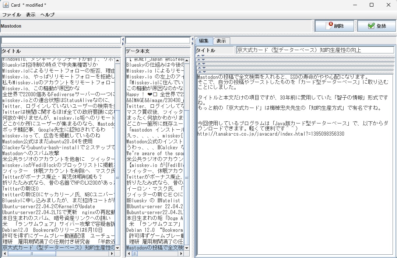Screen dimensions: 397x258
Task: Select title row starting '全世界で22000個あるFediverse'
Action: [x=58, y=94]
